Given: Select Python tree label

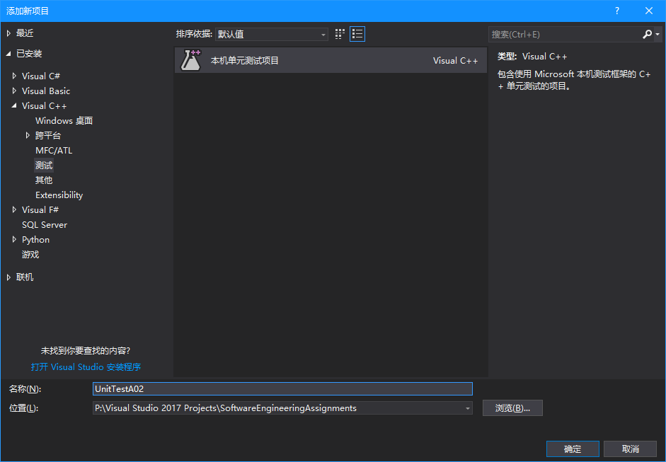Looking at the screenshot, I should [x=35, y=240].
